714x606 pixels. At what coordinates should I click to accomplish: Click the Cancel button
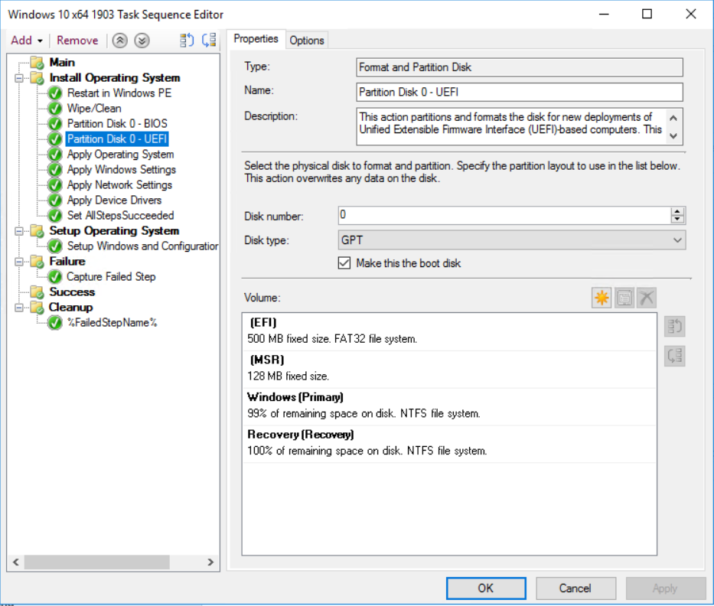click(x=575, y=588)
